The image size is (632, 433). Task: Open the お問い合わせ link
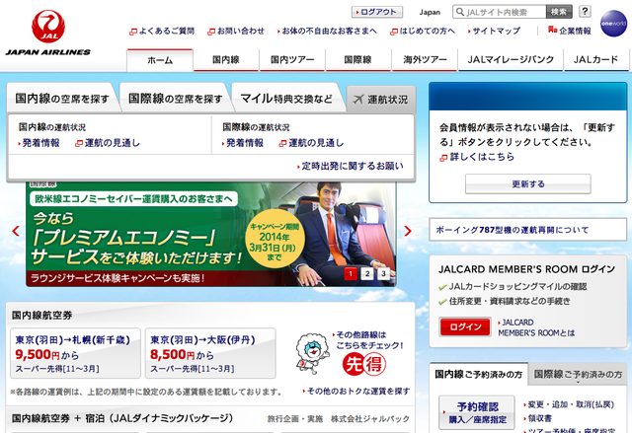pyautogui.click(x=236, y=31)
